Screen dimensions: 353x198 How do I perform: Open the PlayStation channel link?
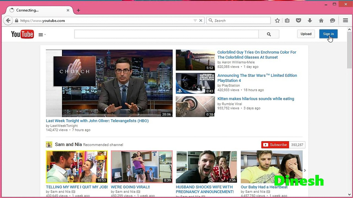pos(231,86)
